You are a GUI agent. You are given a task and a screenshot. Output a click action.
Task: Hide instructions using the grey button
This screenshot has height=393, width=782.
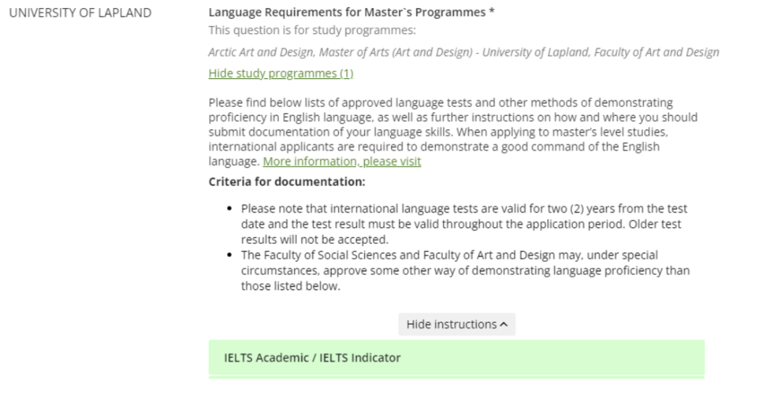click(457, 324)
